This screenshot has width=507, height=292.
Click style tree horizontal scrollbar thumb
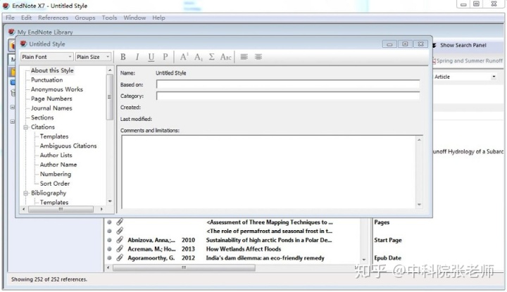[61, 209]
